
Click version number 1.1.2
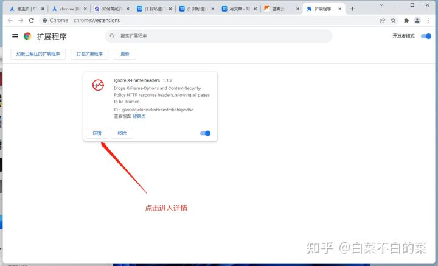click(167, 80)
